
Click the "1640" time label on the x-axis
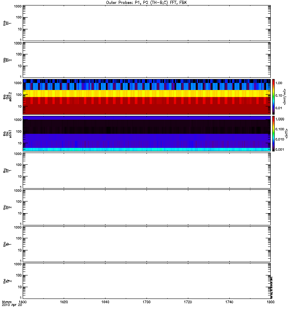tap(105, 302)
